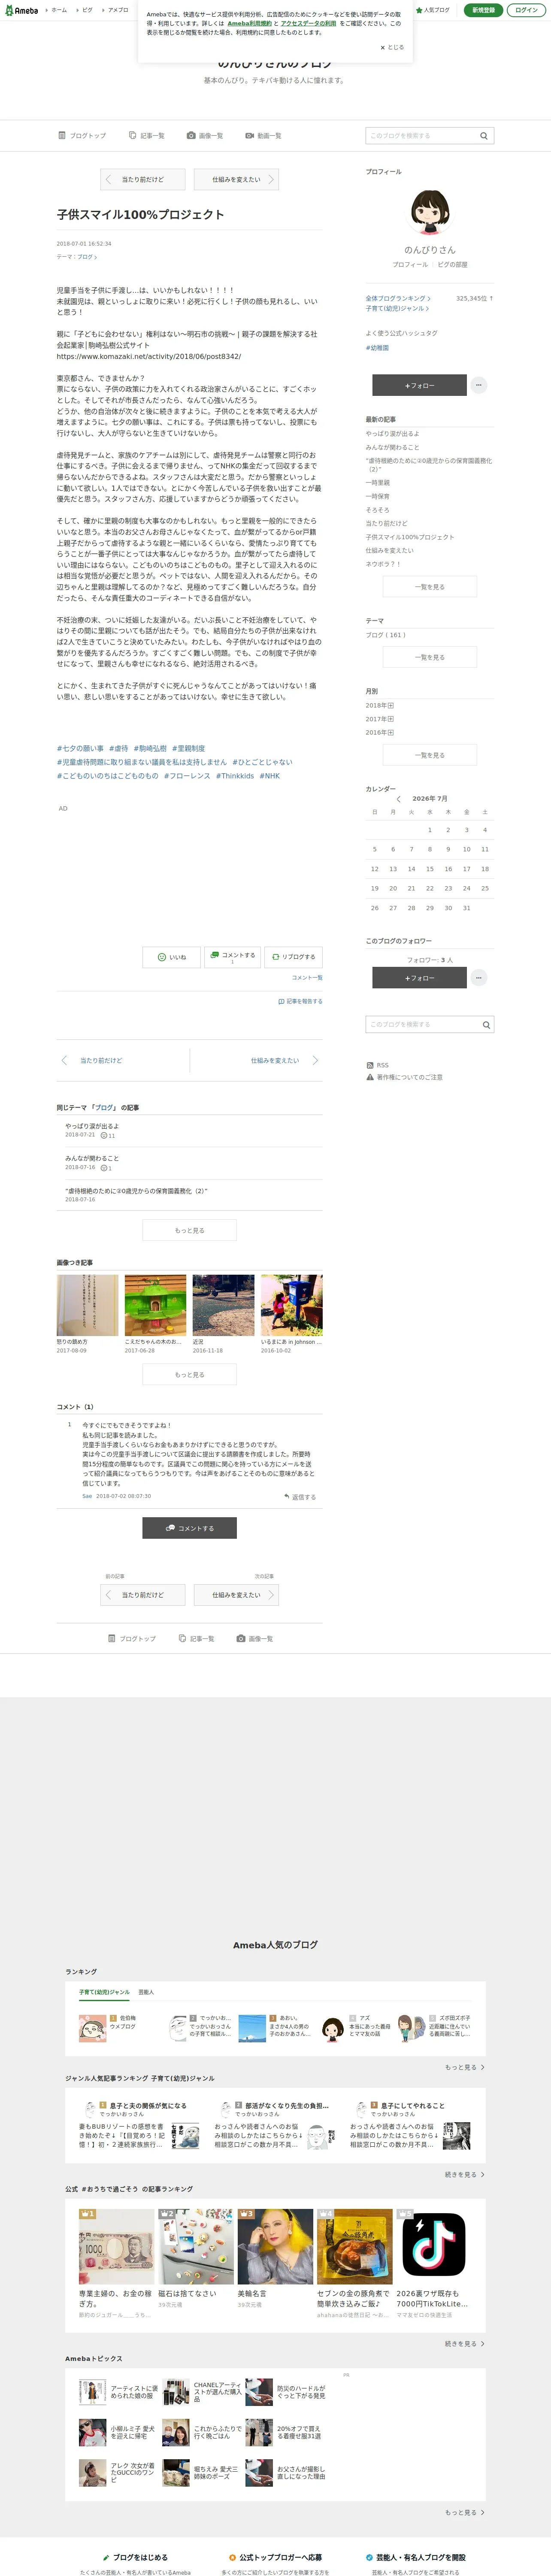551x2576 pixels.
Task: Click the 美輪名言 ranking thumbnail
Action: tap(275, 2246)
